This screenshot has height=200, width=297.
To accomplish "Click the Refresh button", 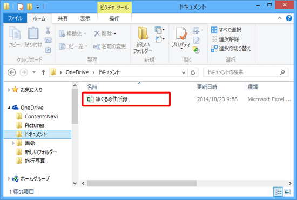I will [193, 72].
